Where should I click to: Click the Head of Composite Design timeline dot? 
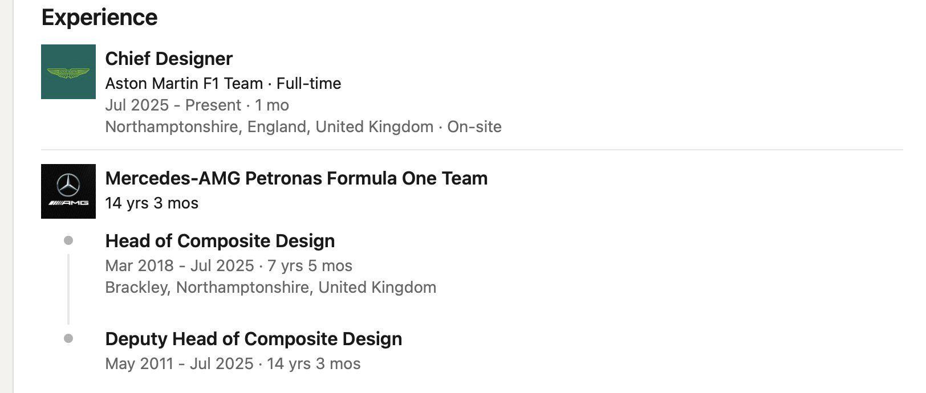click(x=68, y=241)
